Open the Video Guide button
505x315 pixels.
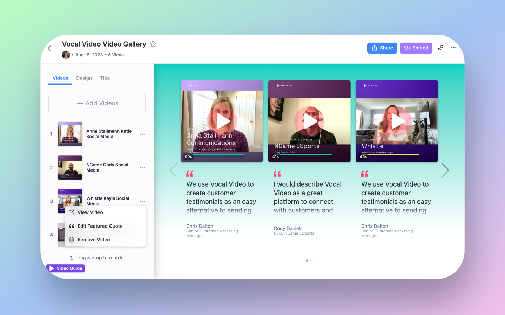coord(66,268)
